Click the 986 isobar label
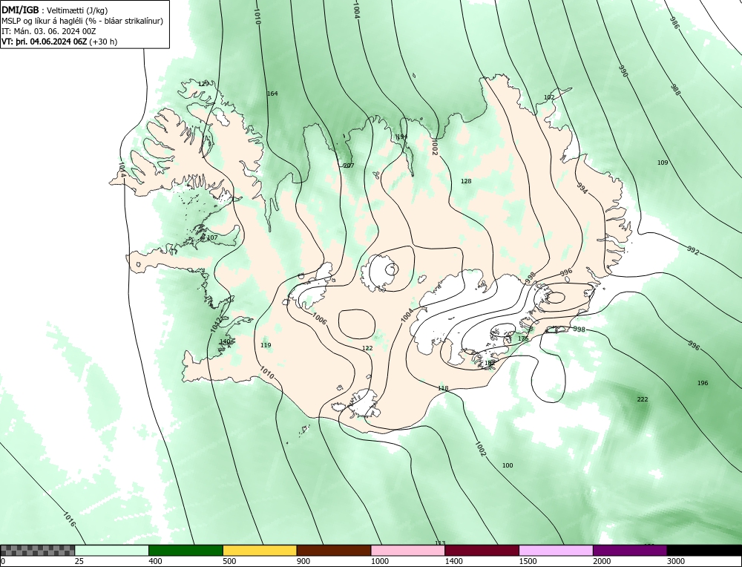 click(x=674, y=22)
